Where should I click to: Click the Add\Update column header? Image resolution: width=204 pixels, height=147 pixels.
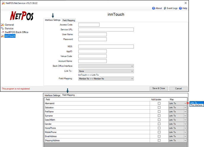159,99
